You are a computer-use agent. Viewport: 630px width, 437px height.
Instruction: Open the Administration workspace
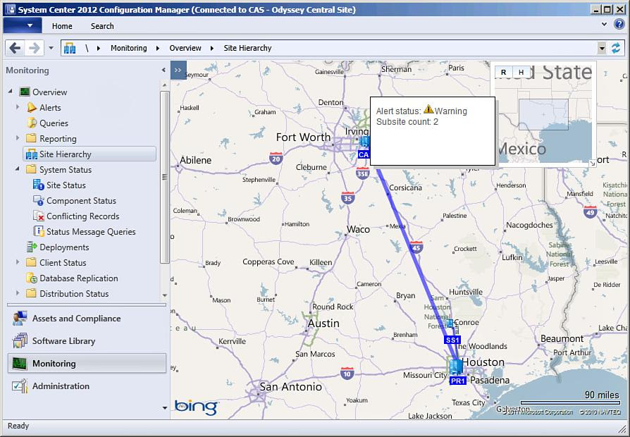click(x=87, y=386)
